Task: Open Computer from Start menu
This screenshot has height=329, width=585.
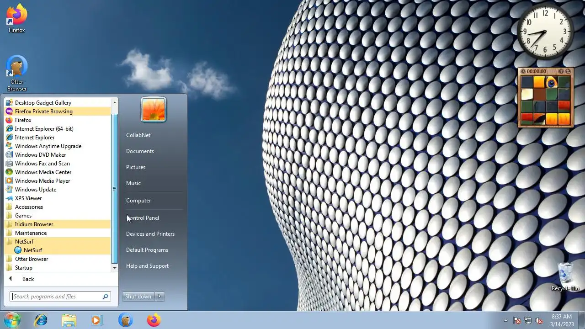Action: click(x=154, y=201)
